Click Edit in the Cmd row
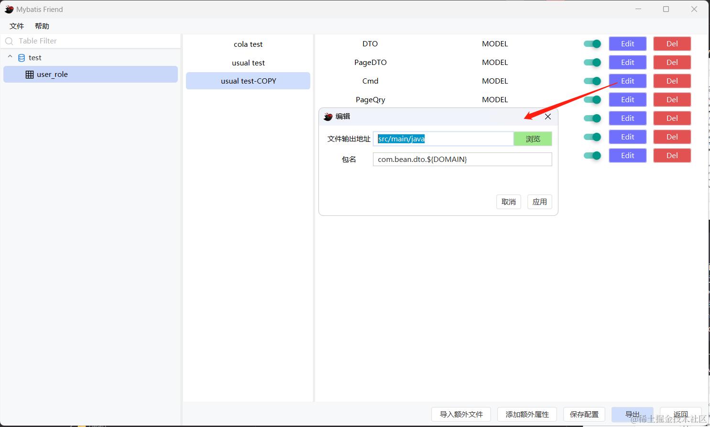This screenshot has width=710, height=427. [x=628, y=81]
